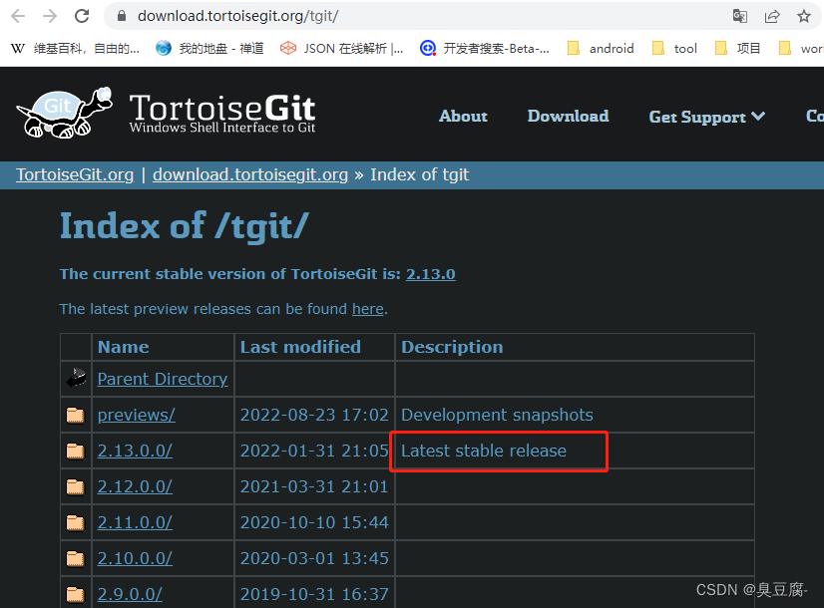The height and width of the screenshot is (608, 824).
Task: Open the 项目 bookmarks folder
Action: click(738, 48)
